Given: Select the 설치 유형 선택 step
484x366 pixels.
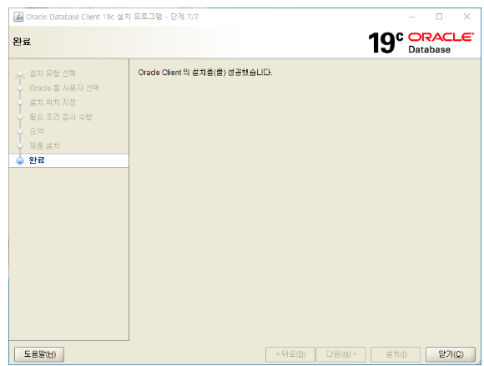Looking at the screenshot, I should (53, 74).
